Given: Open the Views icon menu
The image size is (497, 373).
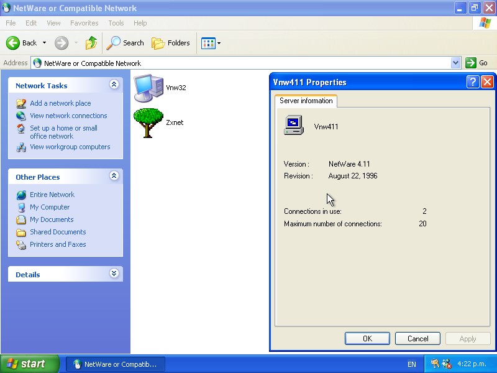Looking at the screenshot, I should pos(211,43).
